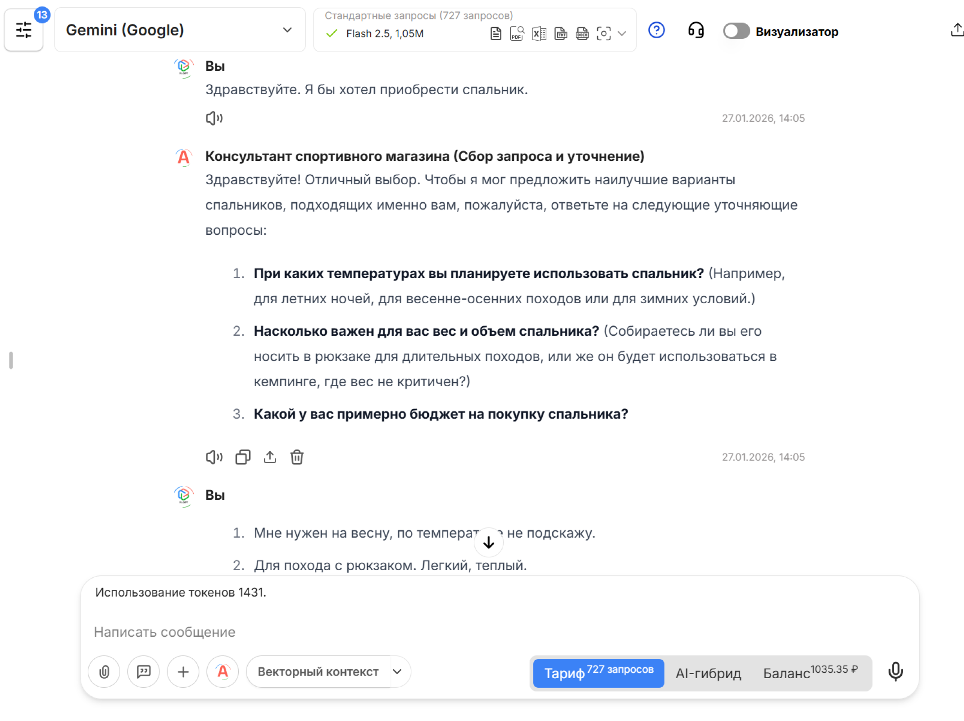Download chat as TXT file
964x721 pixels.
pyautogui.click(x=560, y=33)
